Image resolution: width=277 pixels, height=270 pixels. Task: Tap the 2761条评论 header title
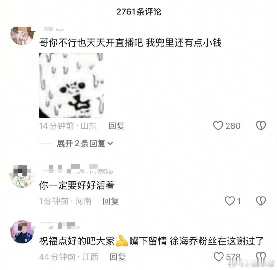139,12
